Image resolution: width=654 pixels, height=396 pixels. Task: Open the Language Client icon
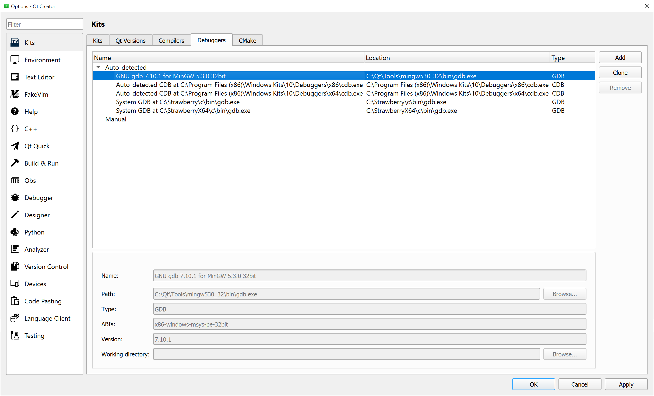(x=15, y=318)
